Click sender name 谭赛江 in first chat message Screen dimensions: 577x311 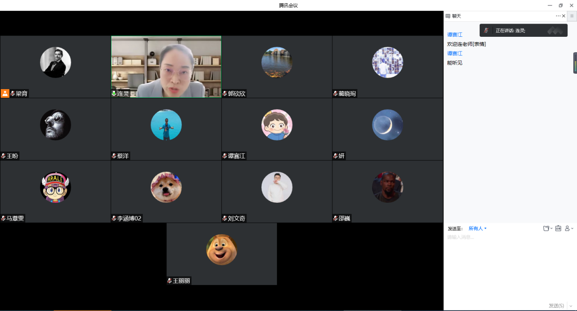click(x=455, y=35)
